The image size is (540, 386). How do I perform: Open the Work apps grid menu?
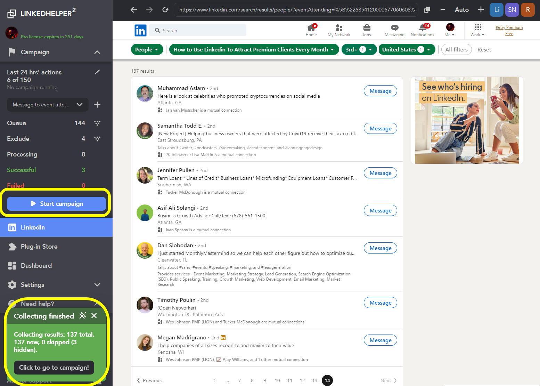click(x=477, y=30)
